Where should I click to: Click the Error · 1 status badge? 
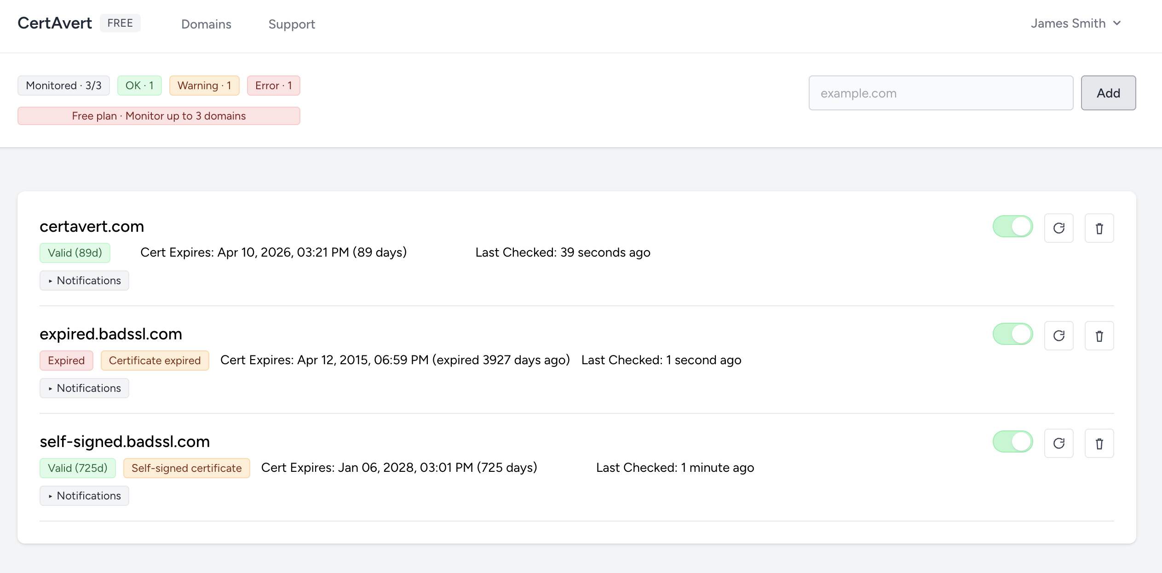[273, 86]
